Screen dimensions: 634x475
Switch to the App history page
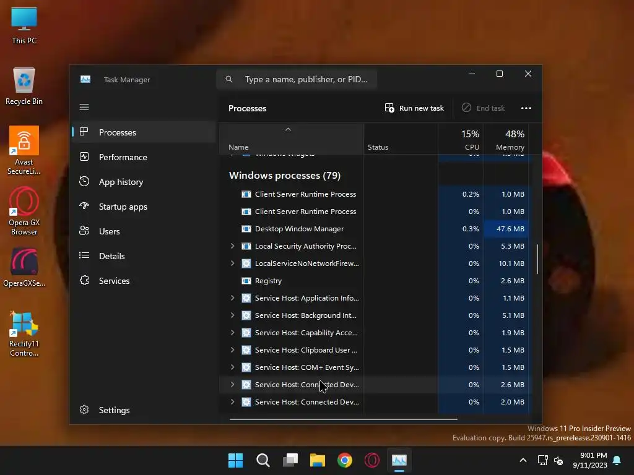144,182
